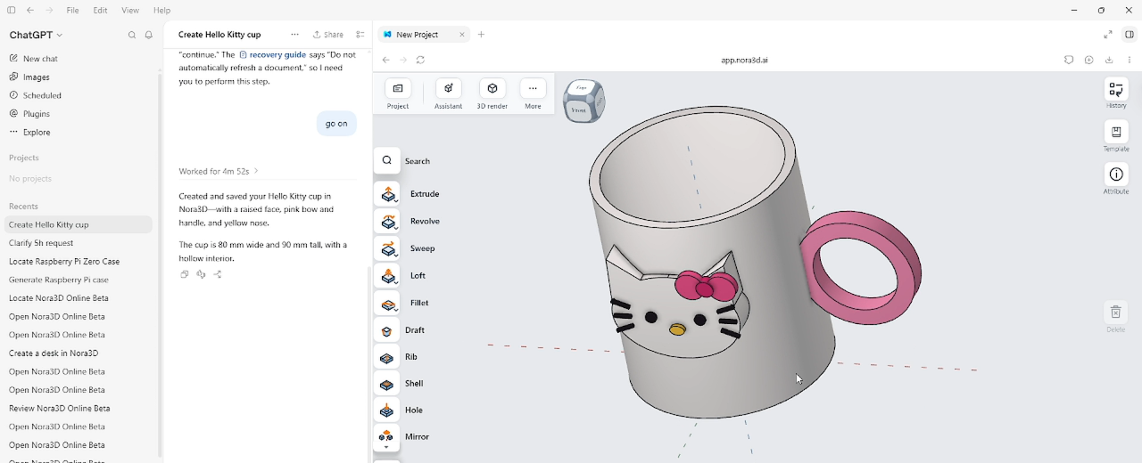The image size is (1142, 463).
Task: Toggle the ChatGPT sidebar
Action: 12,11
